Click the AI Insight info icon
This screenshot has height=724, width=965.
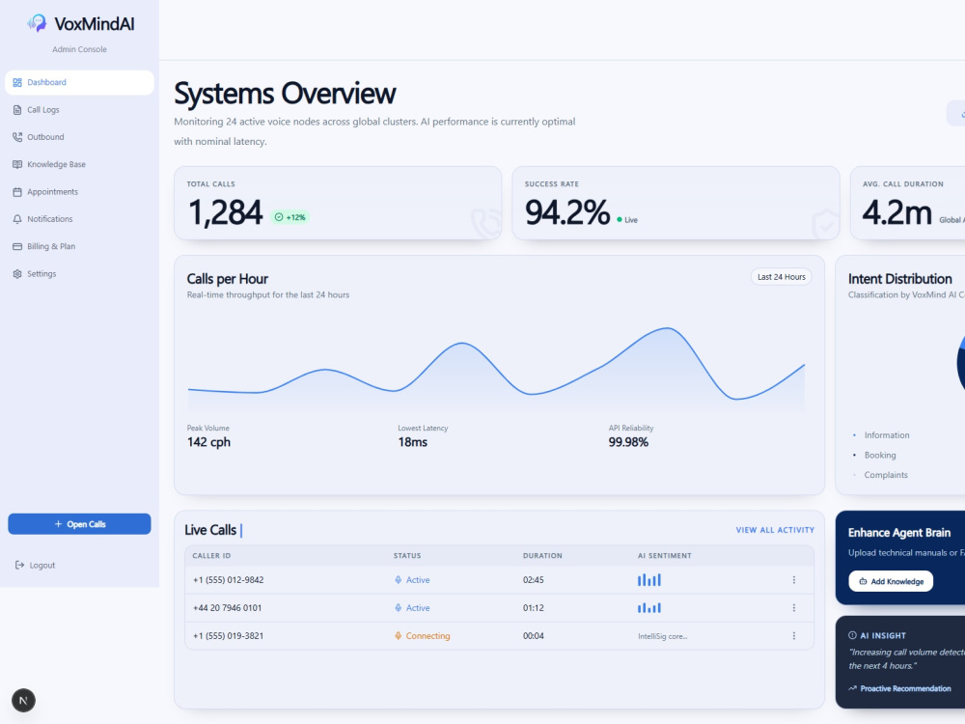point(852,635)
